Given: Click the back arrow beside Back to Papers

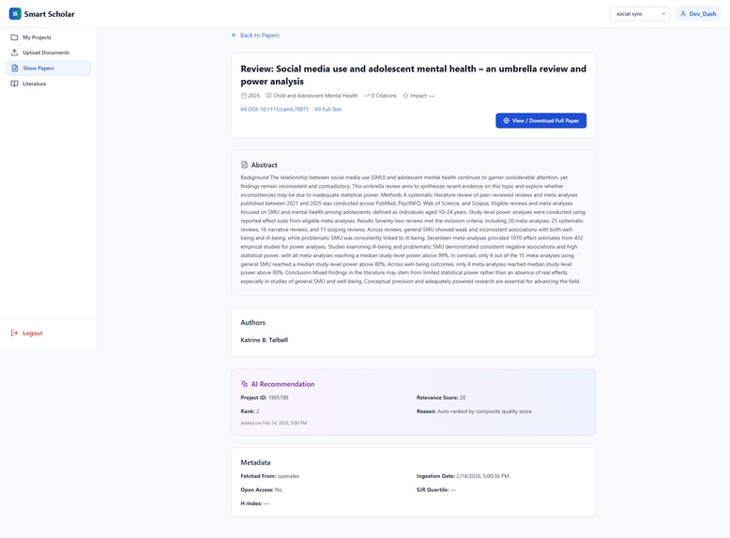Looking at the screenshot, I should 235,36.
